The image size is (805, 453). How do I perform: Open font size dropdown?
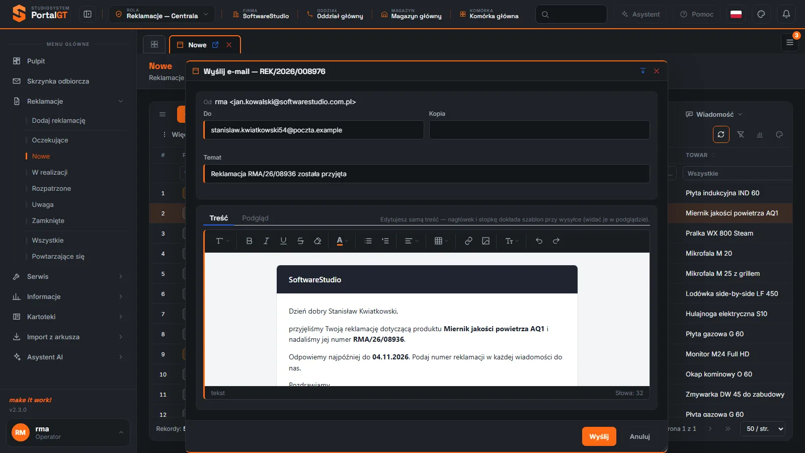(x=512, y=241)
